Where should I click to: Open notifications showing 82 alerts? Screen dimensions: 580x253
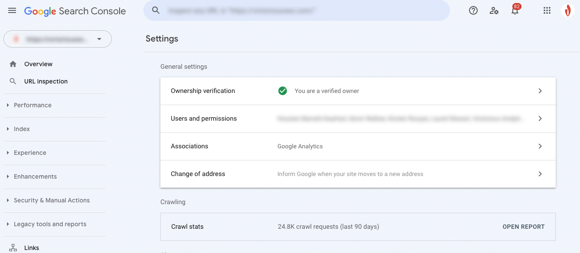515,10
